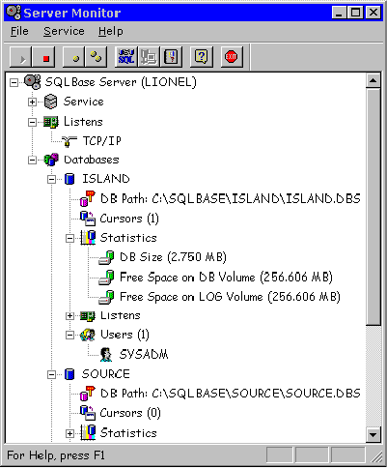Screen dimensions: 387x469
Task: Click the Service node server icon
Action: click(x=50, y=102)
